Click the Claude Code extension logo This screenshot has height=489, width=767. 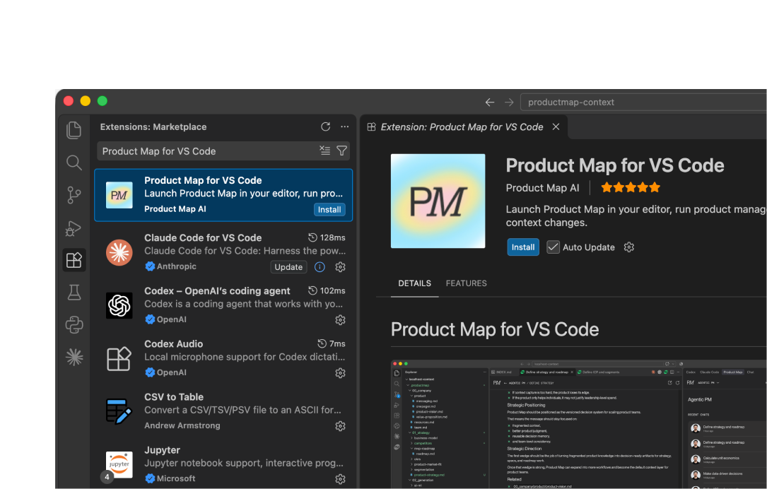(x=119, y=252)
